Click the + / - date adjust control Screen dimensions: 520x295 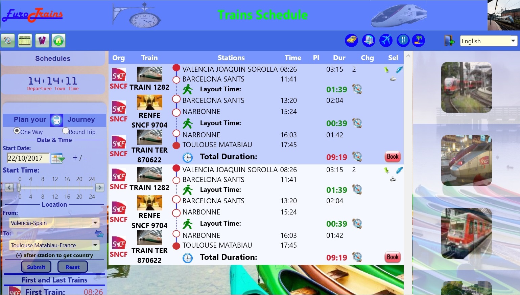(x=79, y=158)
